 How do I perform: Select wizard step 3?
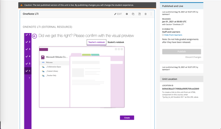[x=28, y=49]
